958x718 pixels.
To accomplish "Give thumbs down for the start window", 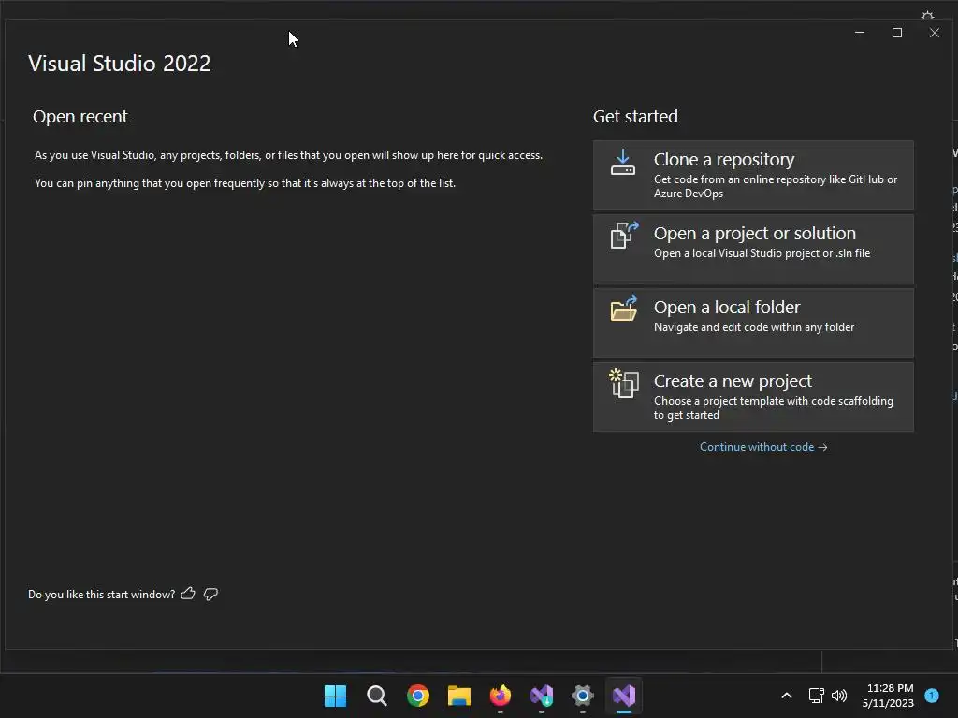I will (210, 594).
